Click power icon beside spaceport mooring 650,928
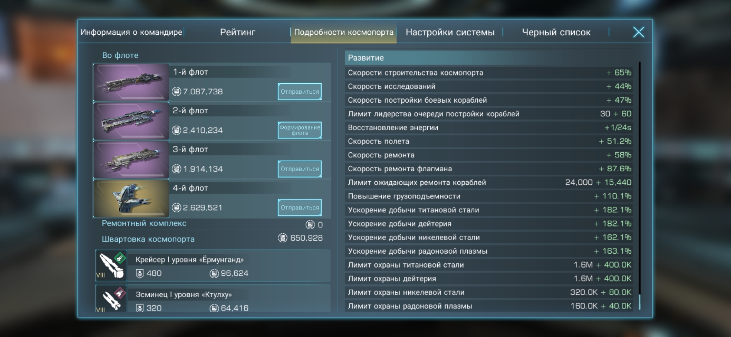Screen dimensions: 731x337 [282, 238]
